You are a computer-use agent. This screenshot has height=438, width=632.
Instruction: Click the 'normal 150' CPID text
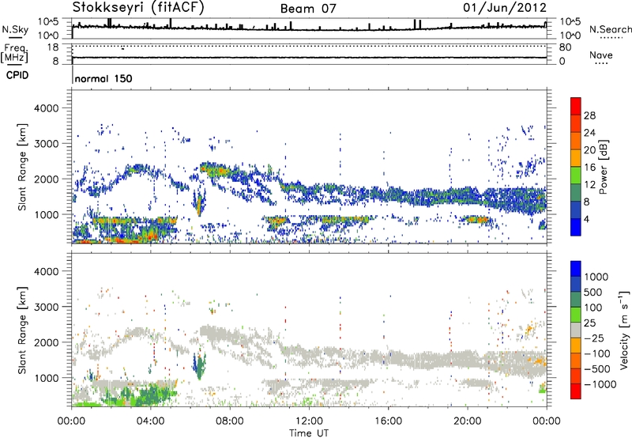103,78
